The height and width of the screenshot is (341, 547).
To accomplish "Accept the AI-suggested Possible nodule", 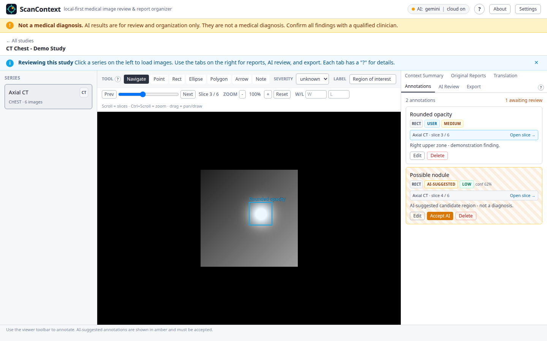I will tap(440, 216).
